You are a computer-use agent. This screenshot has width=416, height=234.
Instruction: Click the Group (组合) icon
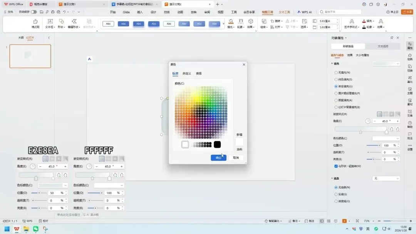[264, 22]
